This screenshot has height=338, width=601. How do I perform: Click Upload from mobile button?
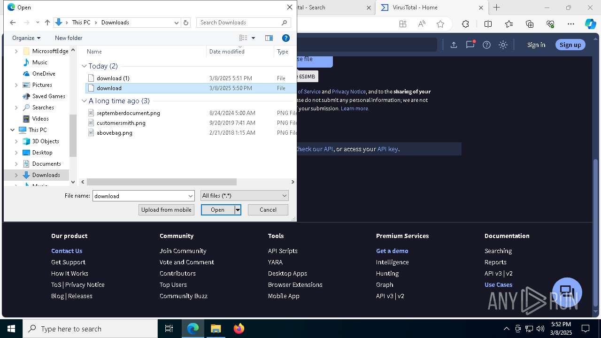coord(166,210)
